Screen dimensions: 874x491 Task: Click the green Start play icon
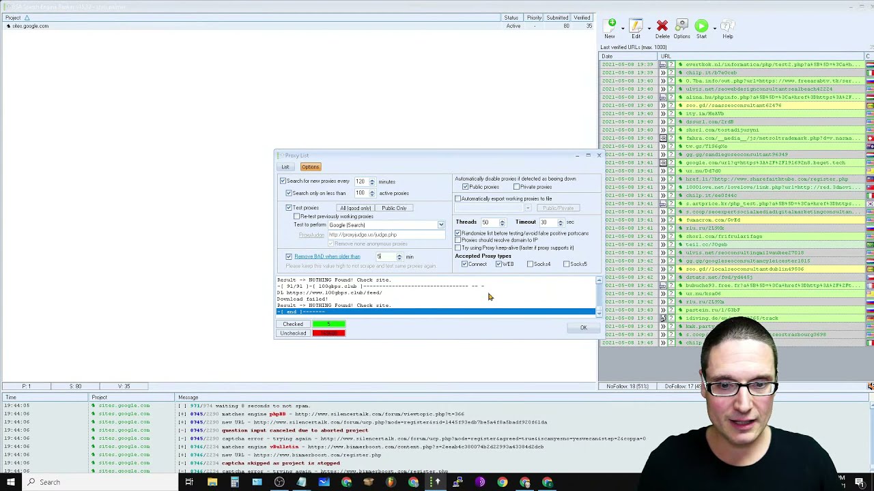coord(701,26)
